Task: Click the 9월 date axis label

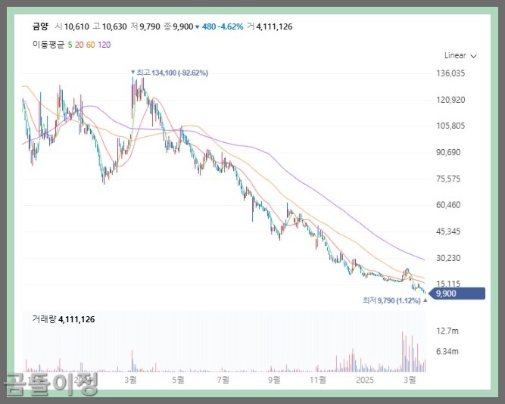Action: click(x=274, y=380)
